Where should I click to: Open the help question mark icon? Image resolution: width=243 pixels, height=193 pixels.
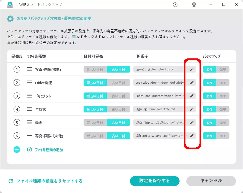(175, 5)
